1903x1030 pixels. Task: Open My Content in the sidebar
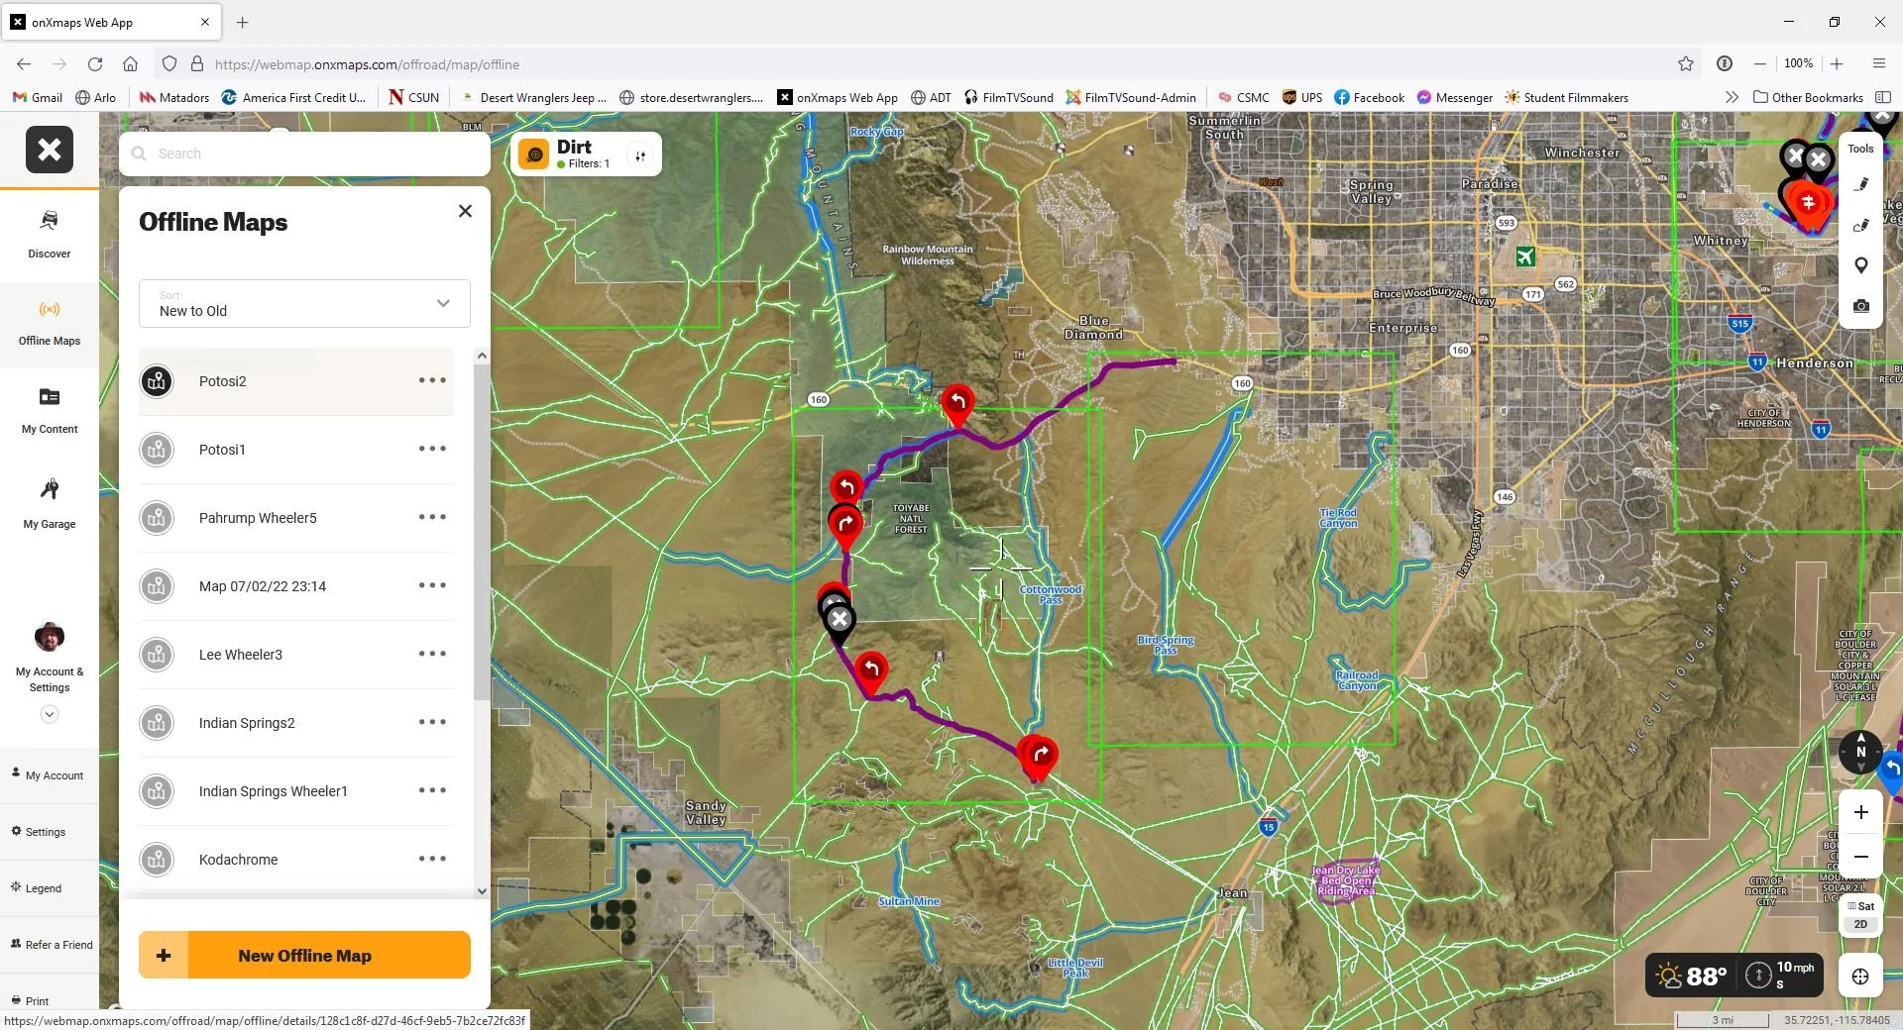coord(50,411)
